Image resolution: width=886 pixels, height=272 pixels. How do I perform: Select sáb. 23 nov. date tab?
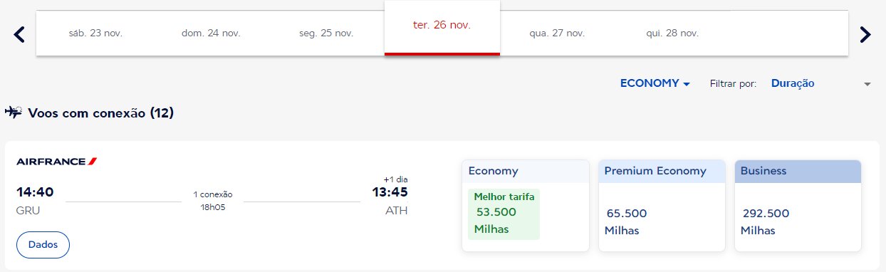tap(96, 33)
